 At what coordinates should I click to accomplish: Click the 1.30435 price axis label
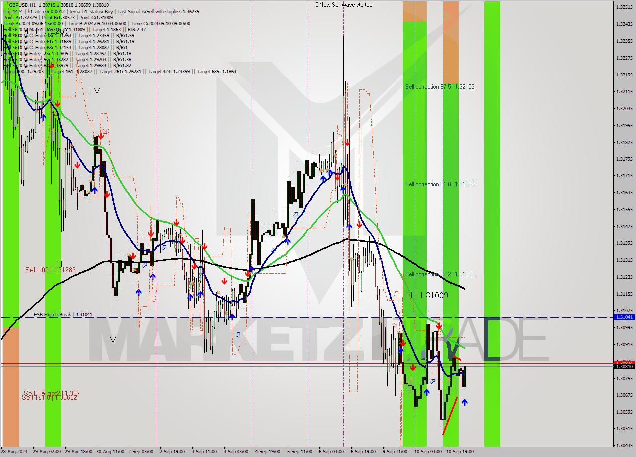pos(624,445)
